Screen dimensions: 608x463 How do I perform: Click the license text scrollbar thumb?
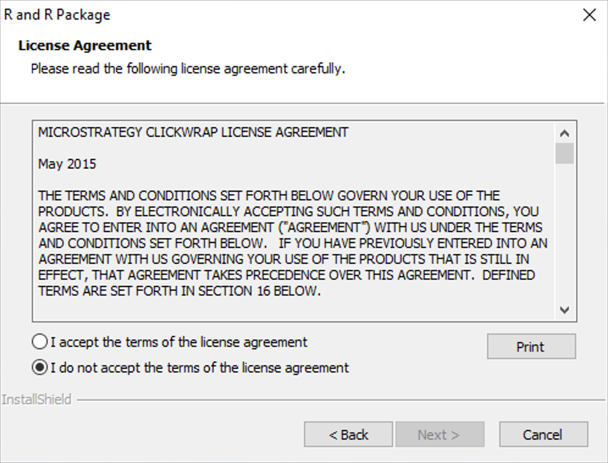click(565, 153)
